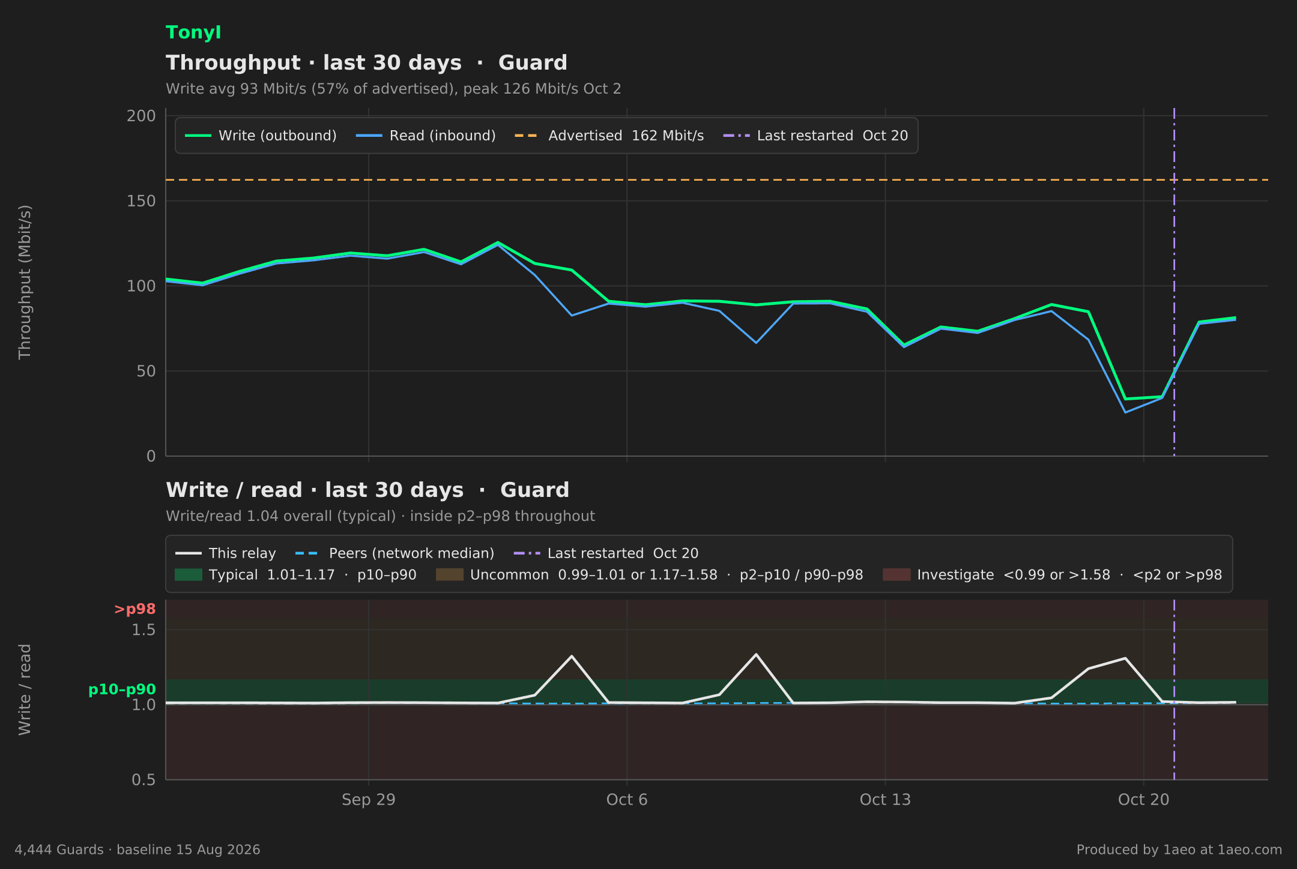Click the 1.5 ratio y-axis tick label

coord(144,630)
